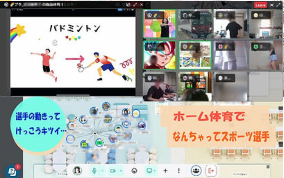This screenshot has height=178, width=284.
Task: Select video tile with arcade game screen background
Action: point(195,86)
